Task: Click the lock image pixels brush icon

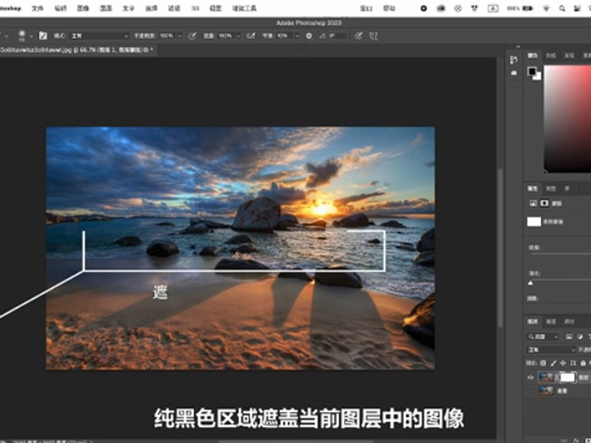Action: click(553, 363)
